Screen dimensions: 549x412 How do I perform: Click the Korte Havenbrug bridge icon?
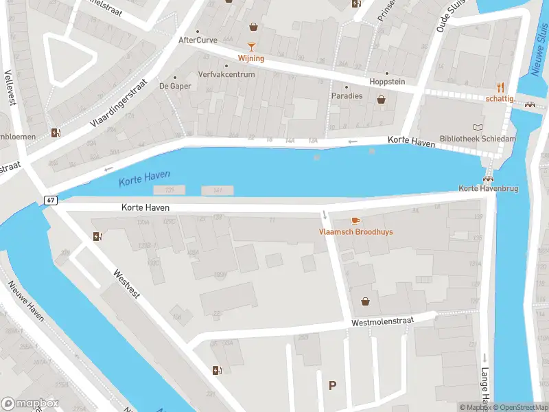point(488,179)
